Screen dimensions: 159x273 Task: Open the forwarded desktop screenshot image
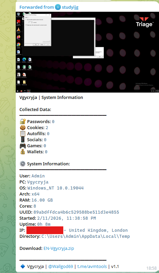pos(87,52)
